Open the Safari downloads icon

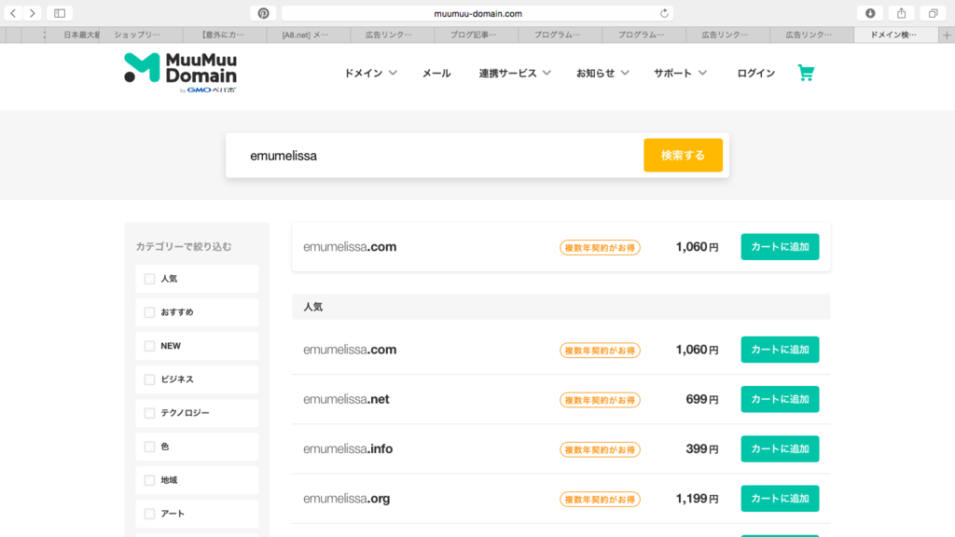870,13
